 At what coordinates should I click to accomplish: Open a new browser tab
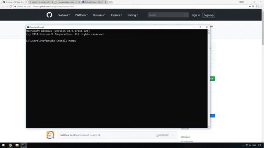pyautogui.click(x=111, y=2)
